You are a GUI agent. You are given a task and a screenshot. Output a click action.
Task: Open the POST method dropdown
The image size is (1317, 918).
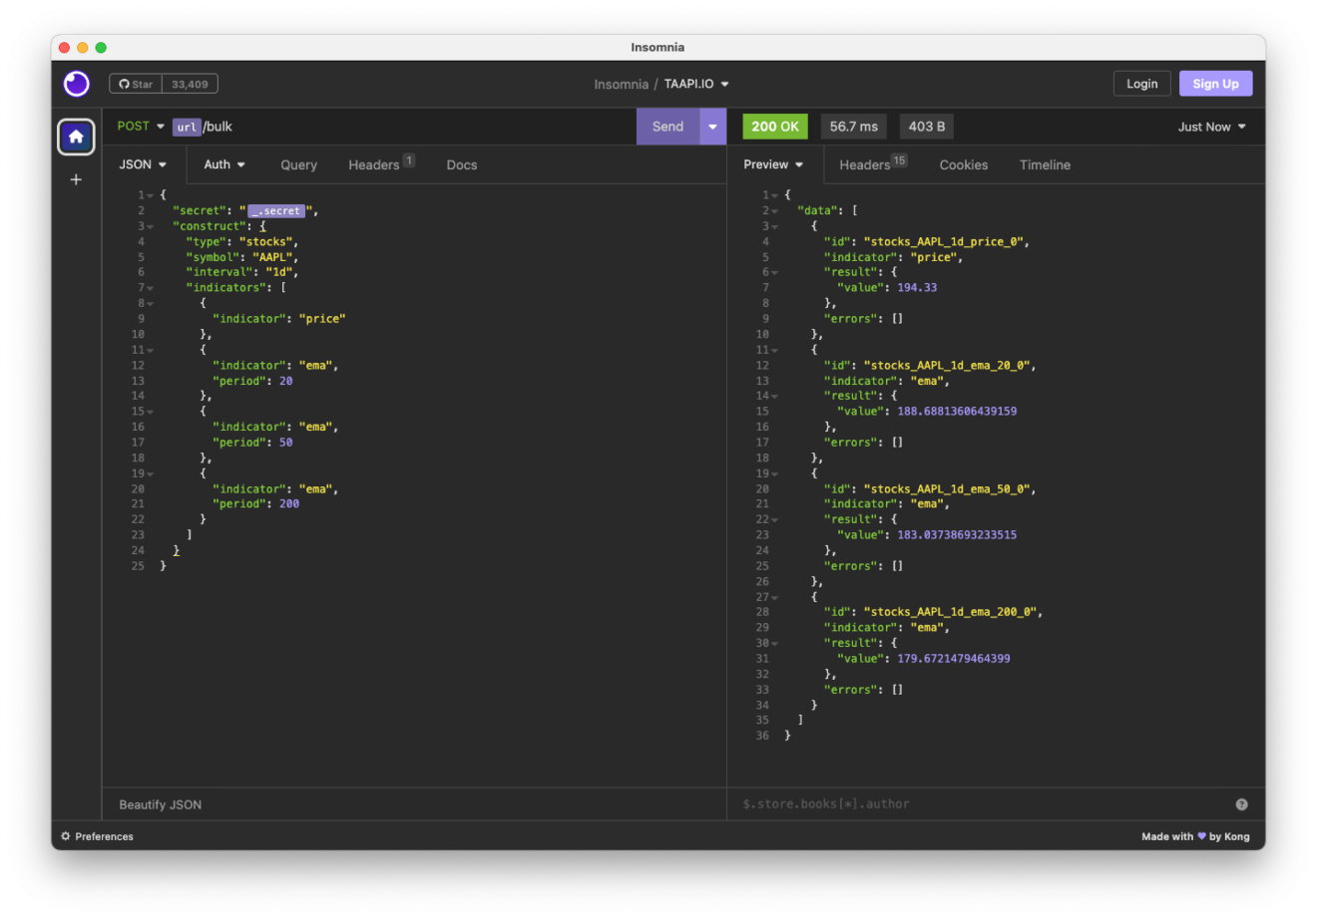pos(140,126)
